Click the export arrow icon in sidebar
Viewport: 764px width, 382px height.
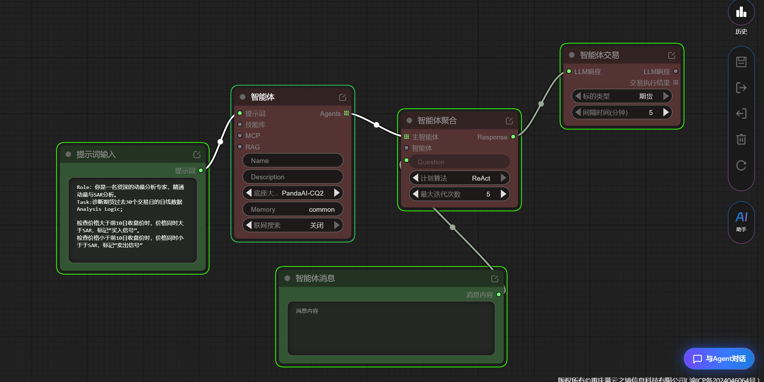click(741, 88)
